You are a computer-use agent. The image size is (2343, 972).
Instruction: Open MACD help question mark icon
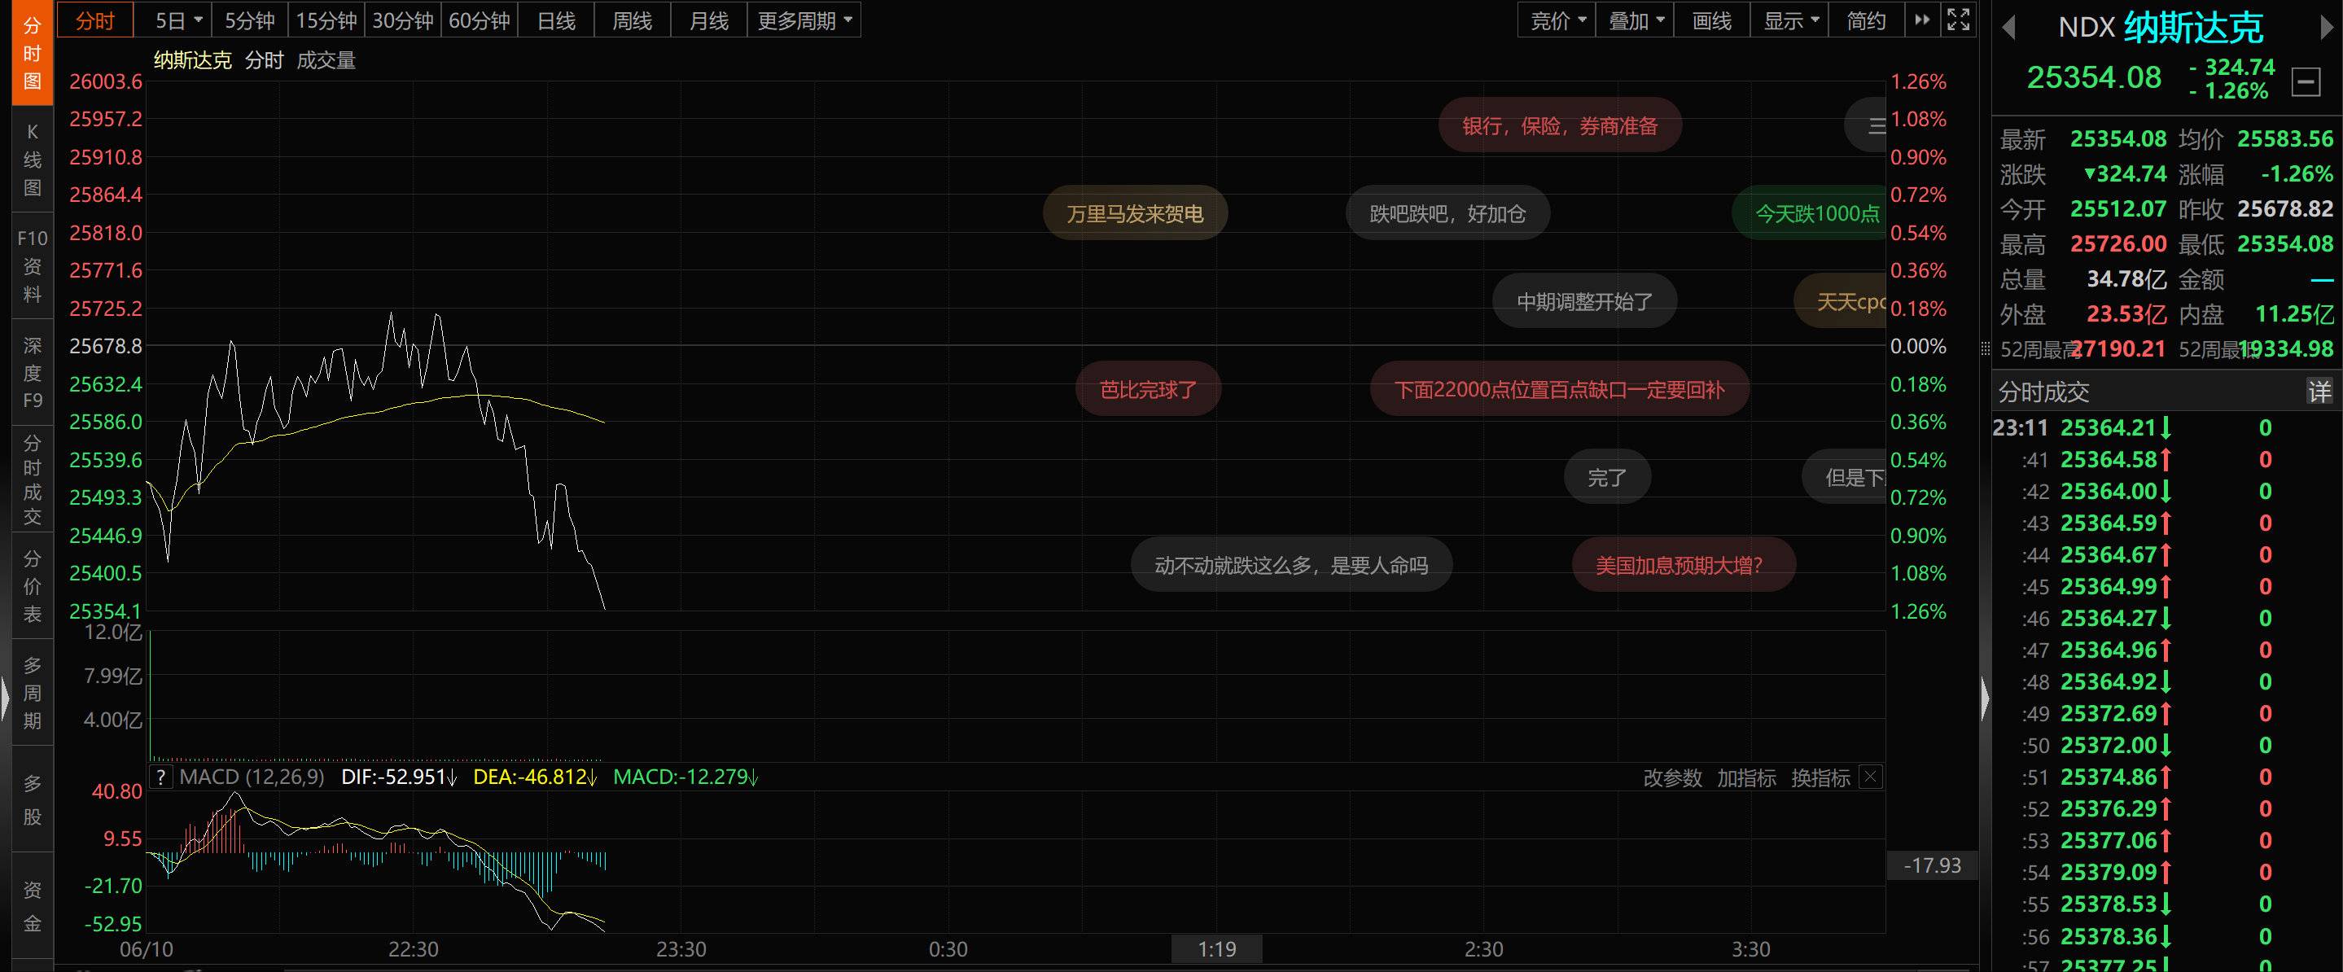pyautogui.click(x=161, y=777)
